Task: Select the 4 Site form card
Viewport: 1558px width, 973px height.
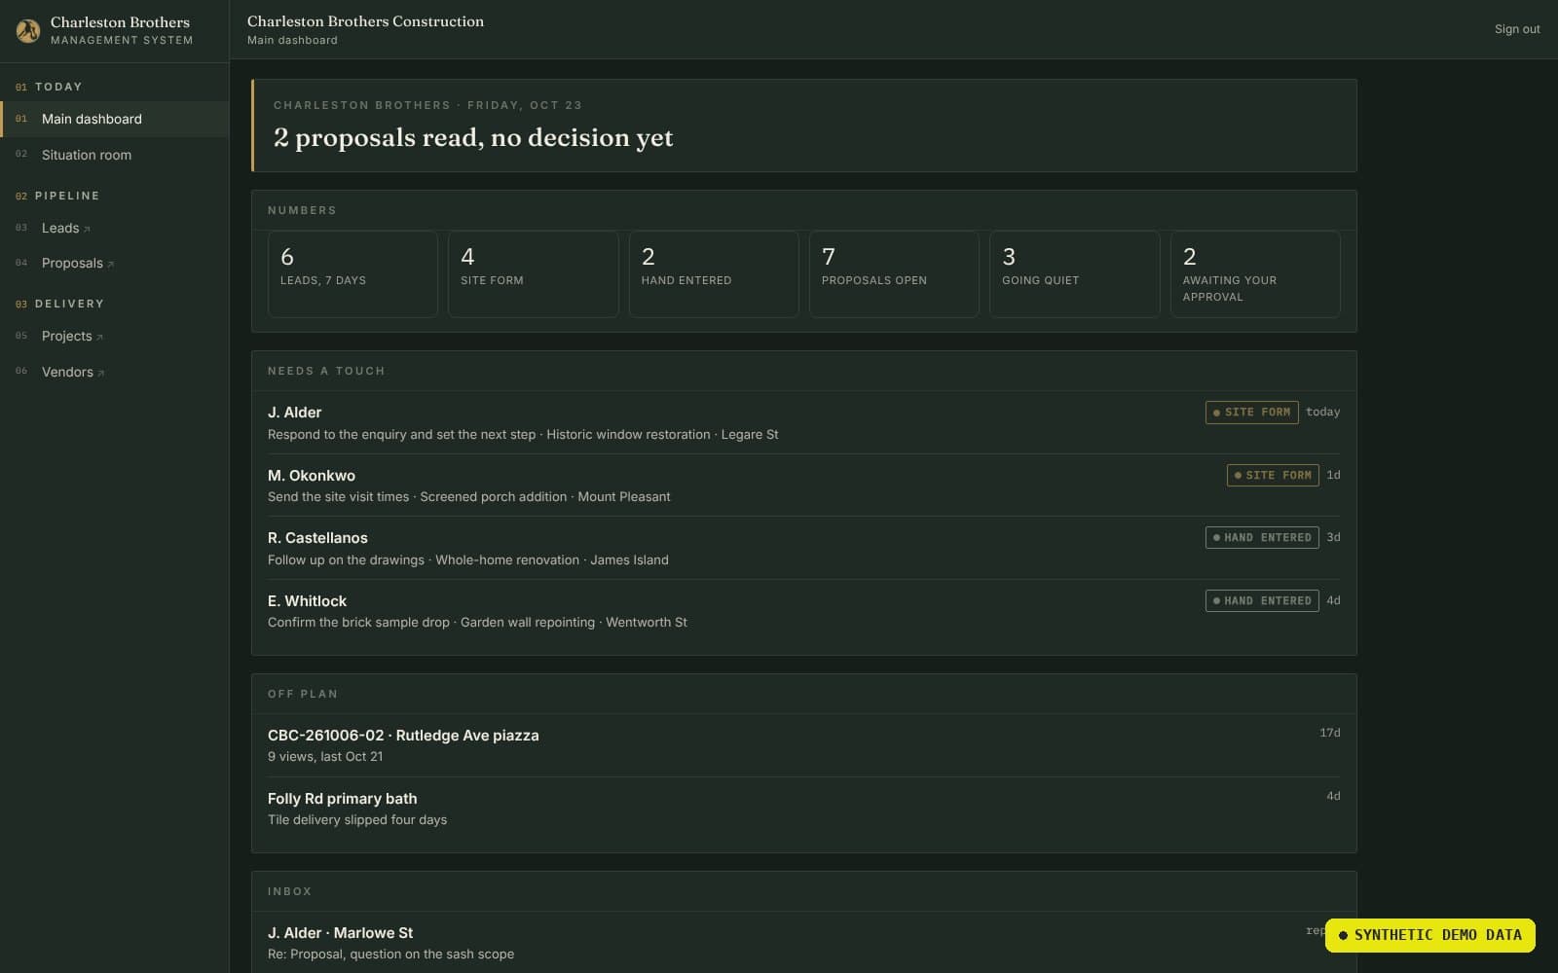Action: tap(533, 273)
